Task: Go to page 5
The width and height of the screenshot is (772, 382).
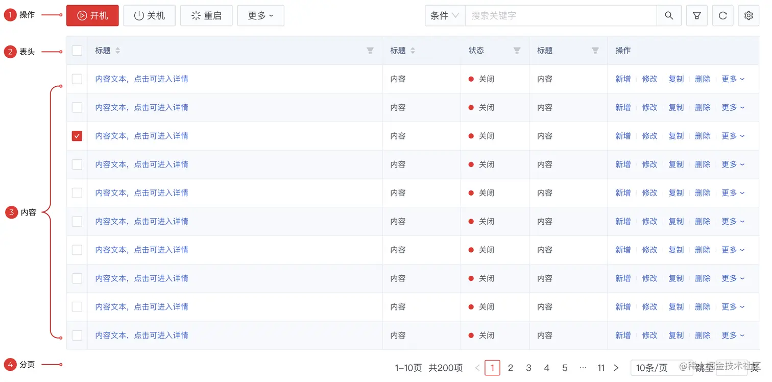Action: coord(565,368)
